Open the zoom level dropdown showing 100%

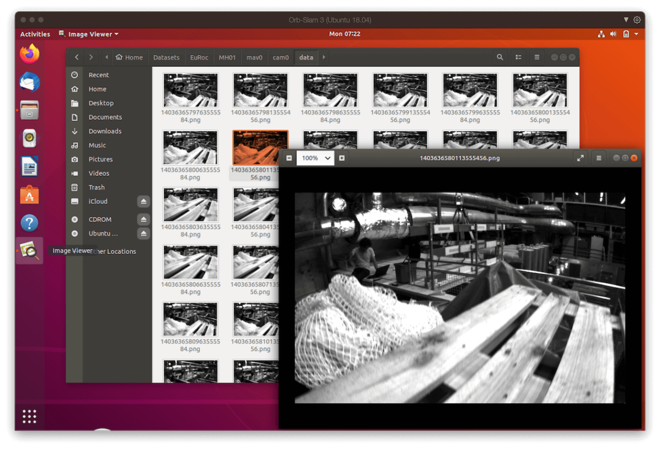click(316, 158)
